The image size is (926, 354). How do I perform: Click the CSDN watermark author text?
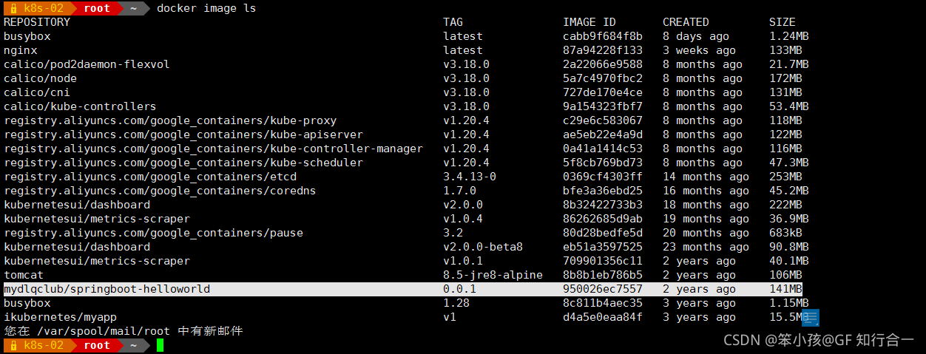(819, 340)
